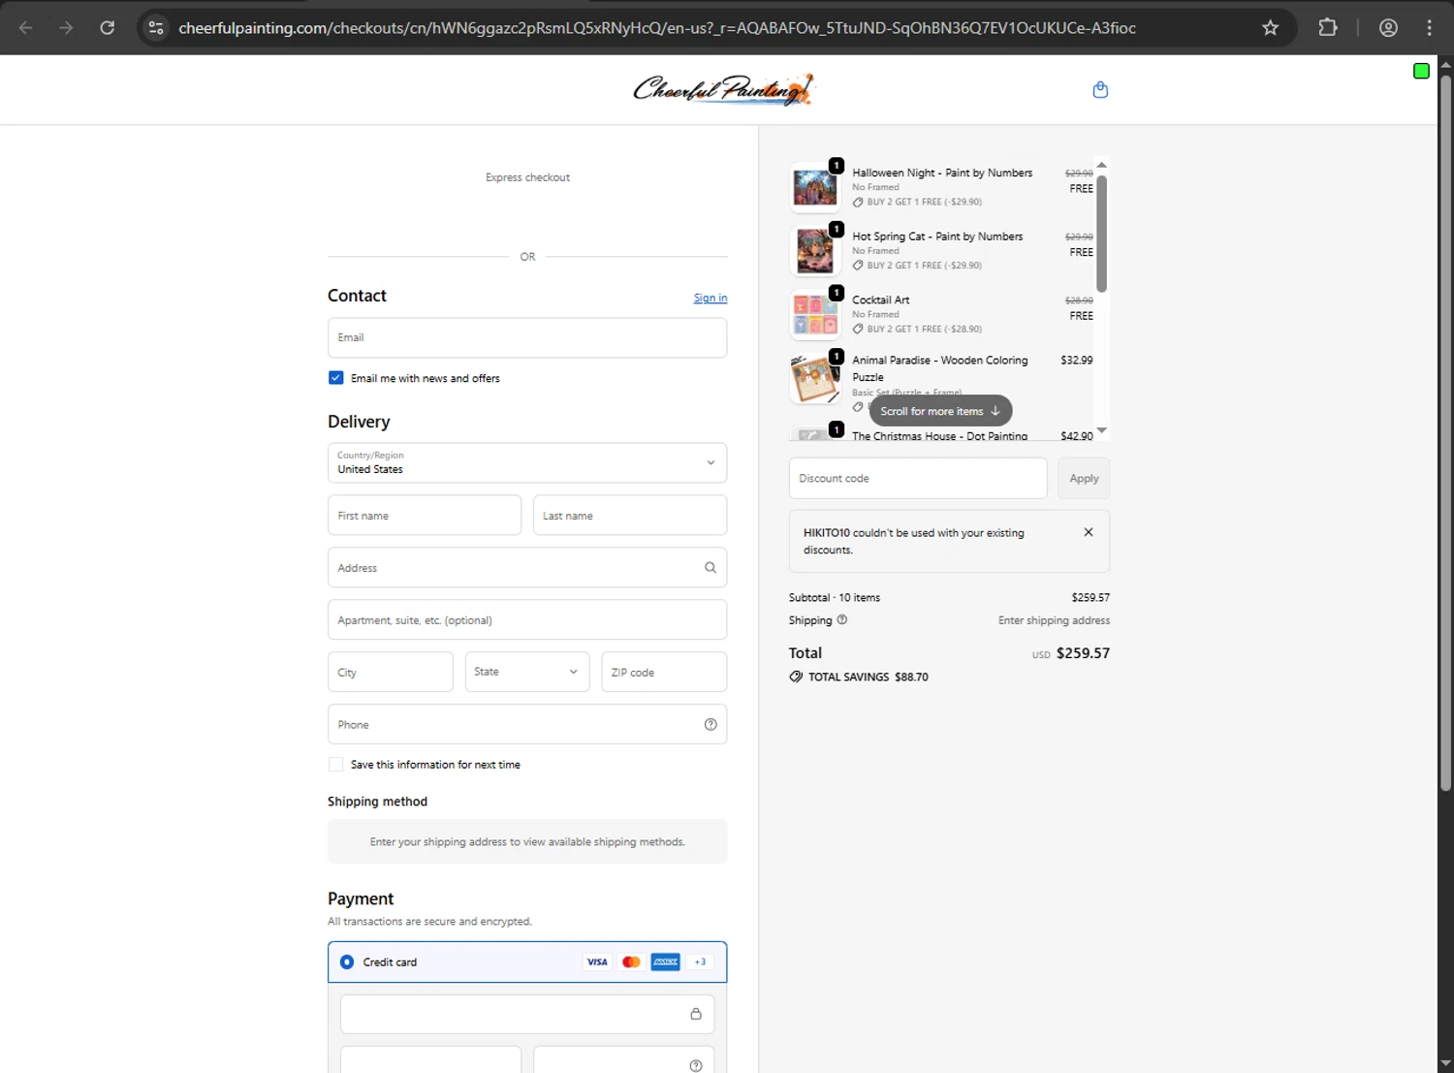Click the order list scroll-down arrow
1454x1073 pixels.
1101,430
